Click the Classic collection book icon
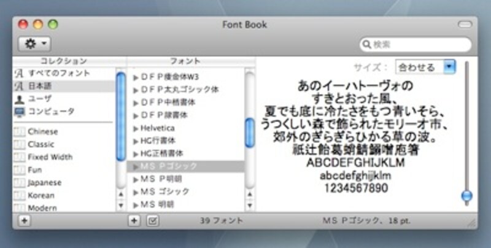 pyautogui.click(x=20, y=144)
